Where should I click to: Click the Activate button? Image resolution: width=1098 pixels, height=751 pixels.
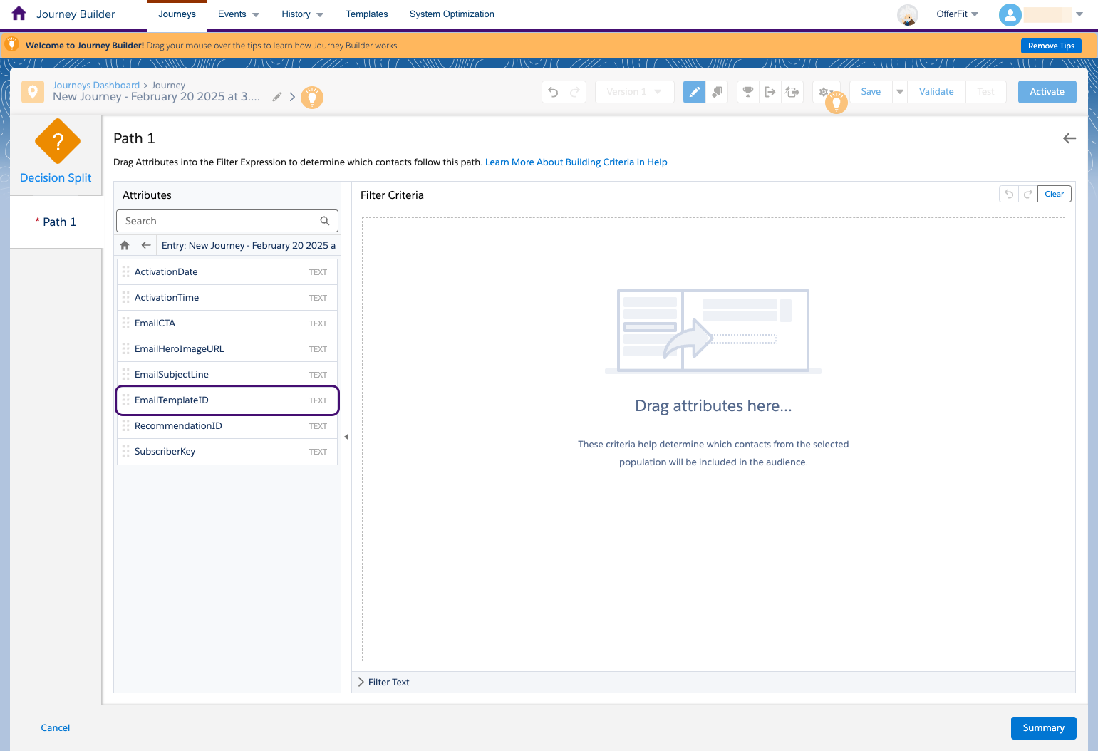click(x=1046, y=91)
